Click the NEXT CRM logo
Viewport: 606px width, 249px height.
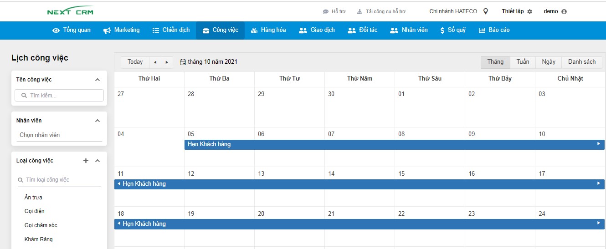click(x=70, y=11)
